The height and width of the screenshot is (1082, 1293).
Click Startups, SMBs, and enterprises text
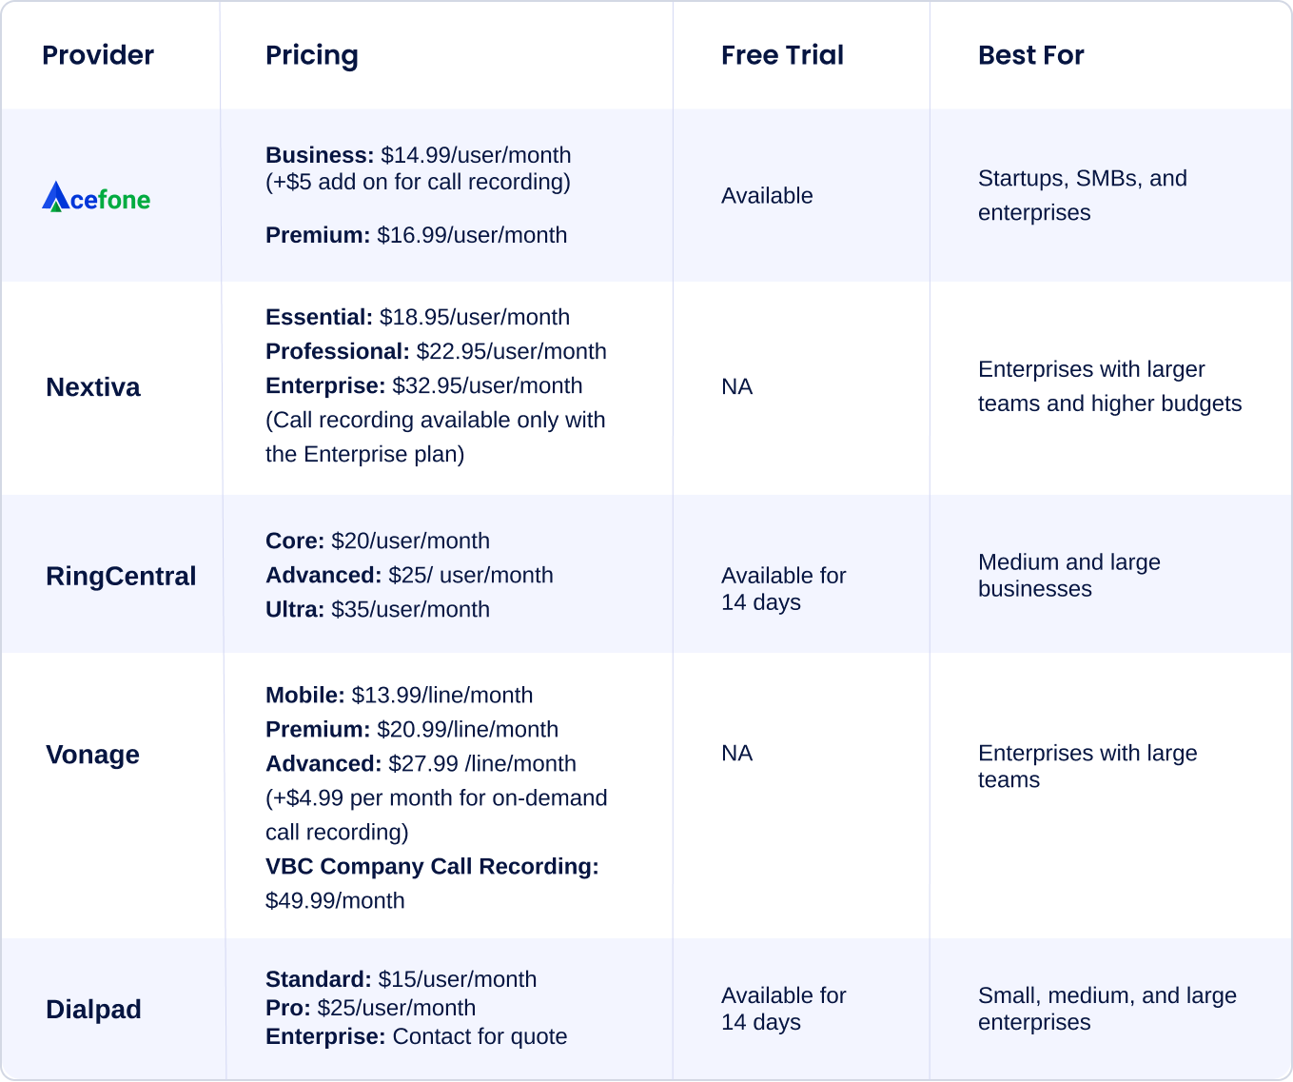(x=1082, y=195)
